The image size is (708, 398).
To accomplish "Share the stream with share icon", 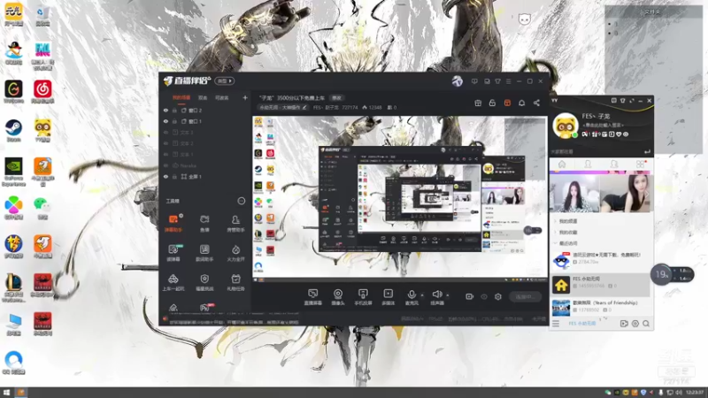I will click(x=536, y=103).
